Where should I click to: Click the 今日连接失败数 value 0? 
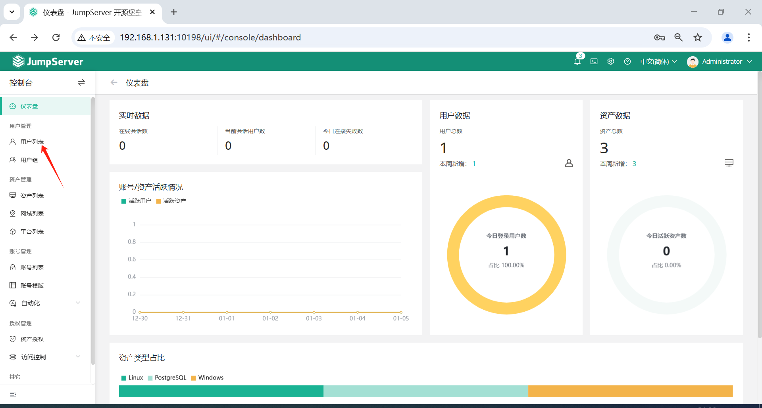click(x=326, y=146)
